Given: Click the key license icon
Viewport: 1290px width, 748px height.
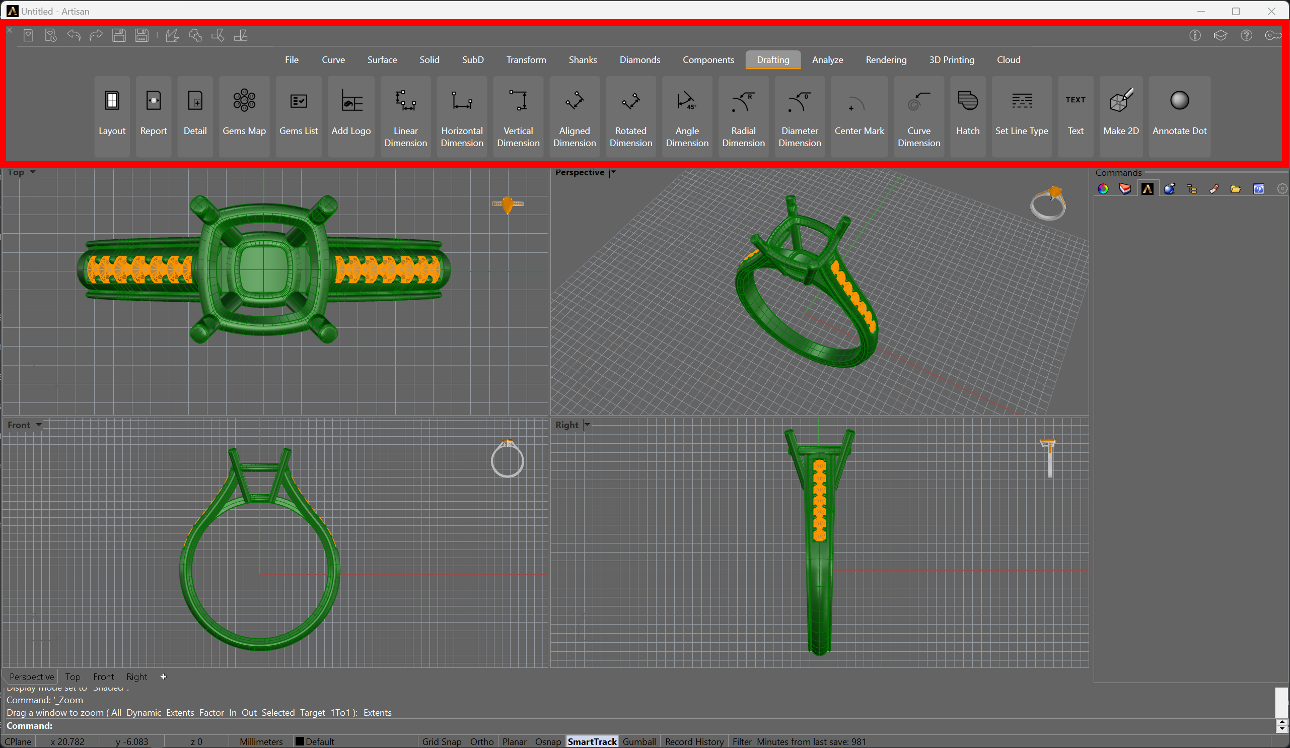Looking at the screenshot, I should coord(1273,35).
